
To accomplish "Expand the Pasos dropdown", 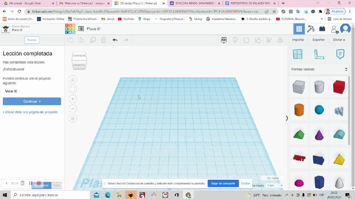I will [x=32, y=40].
